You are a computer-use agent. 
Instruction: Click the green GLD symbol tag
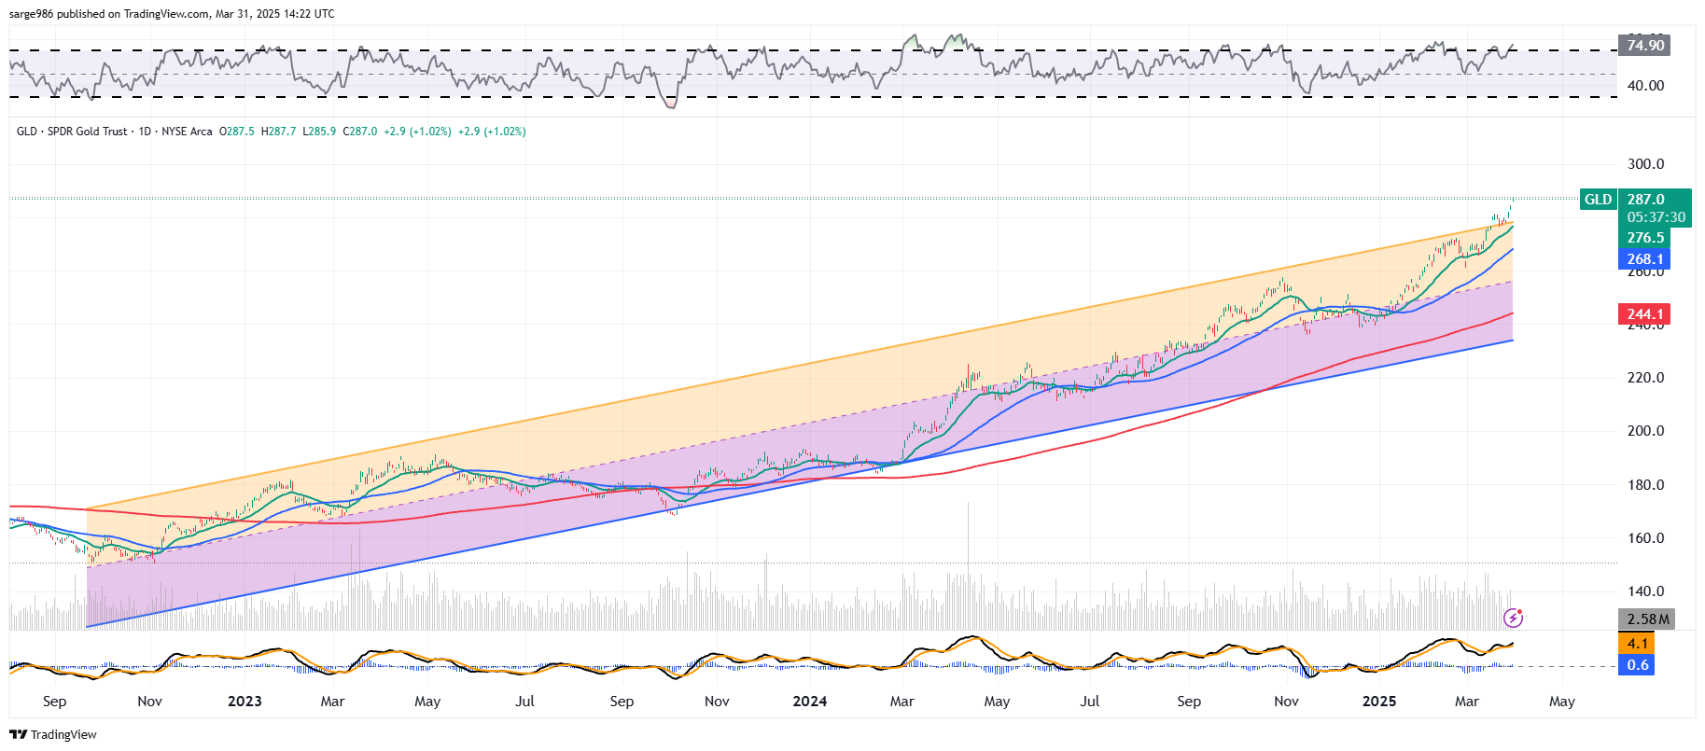click(x=1598, y=200)
